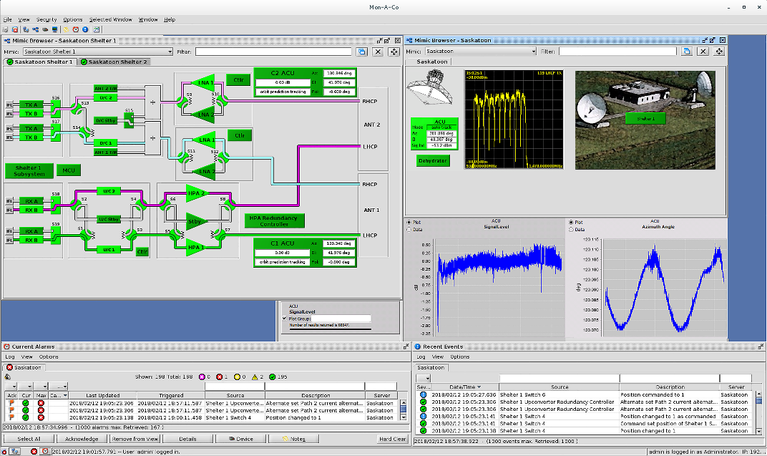The image size is (767, 456).
Task: Click the Remove from View button
Action: (x=135, y=439)
